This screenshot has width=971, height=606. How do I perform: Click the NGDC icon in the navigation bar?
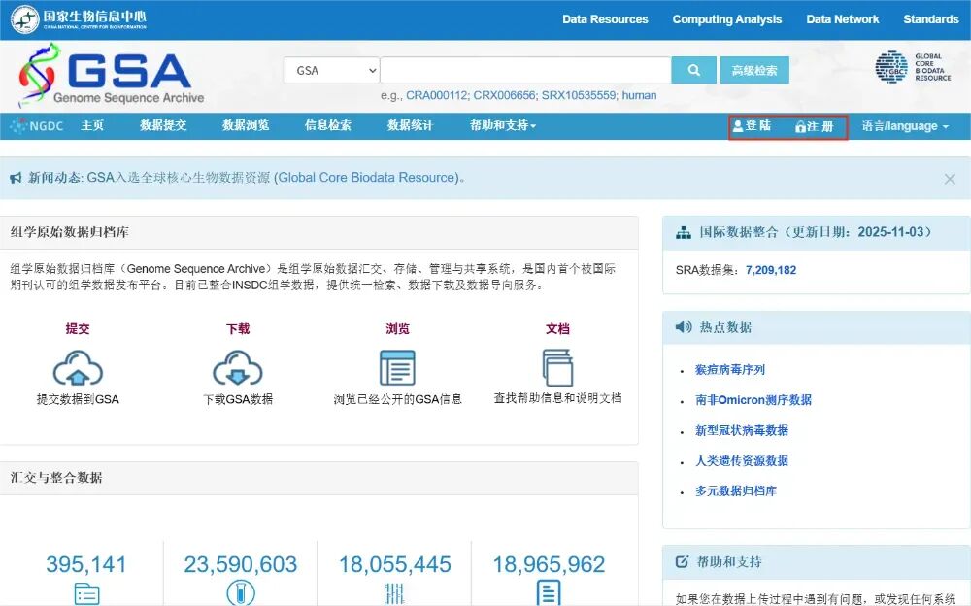[37, 126]
